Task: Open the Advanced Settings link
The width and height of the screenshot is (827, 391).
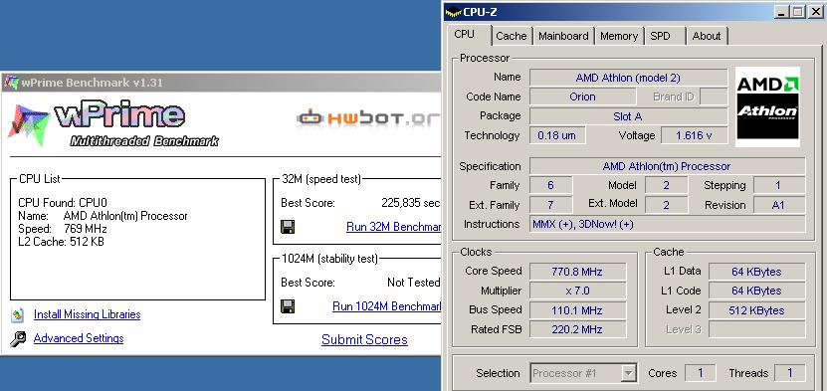Action: (x=79, y=338)
